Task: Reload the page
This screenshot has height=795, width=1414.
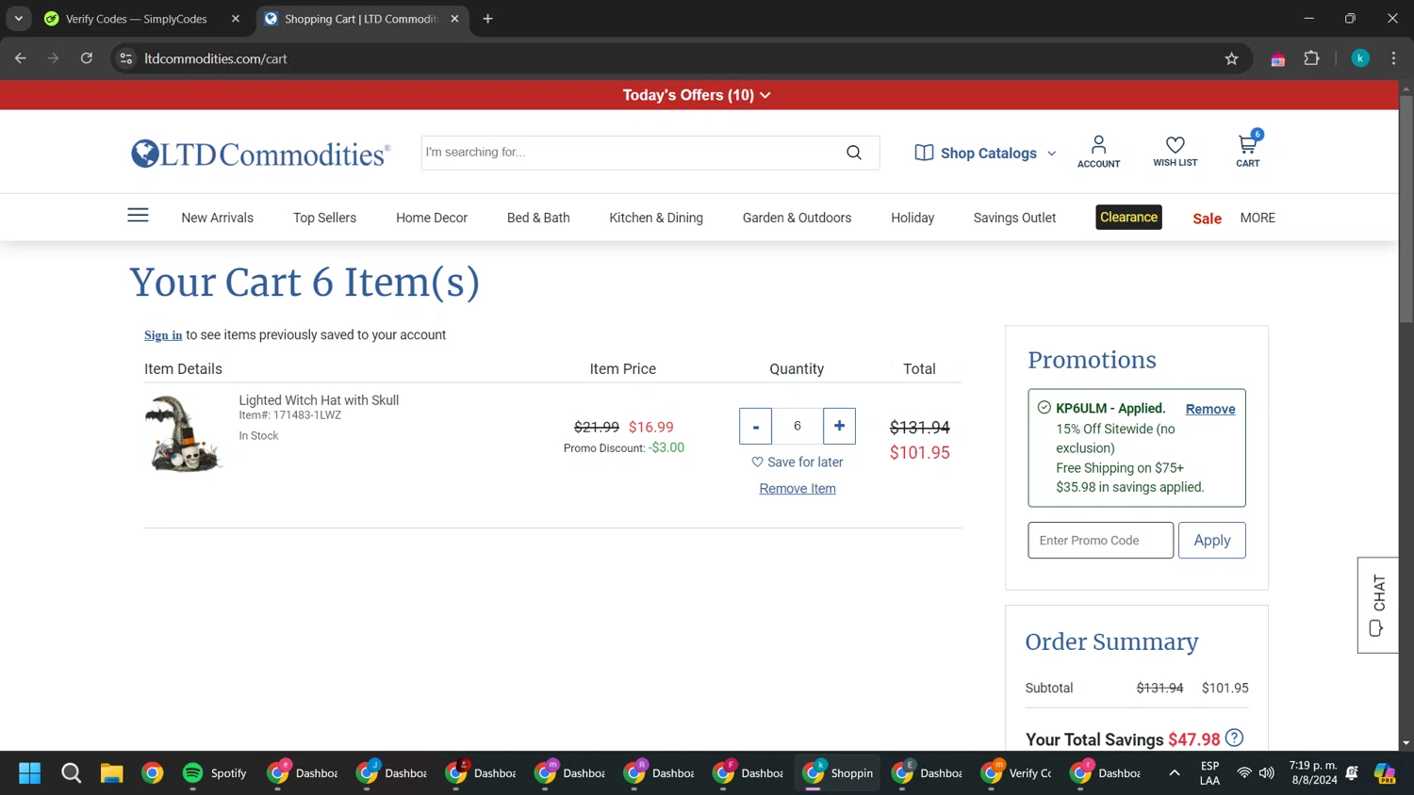Action: point(87,58)
